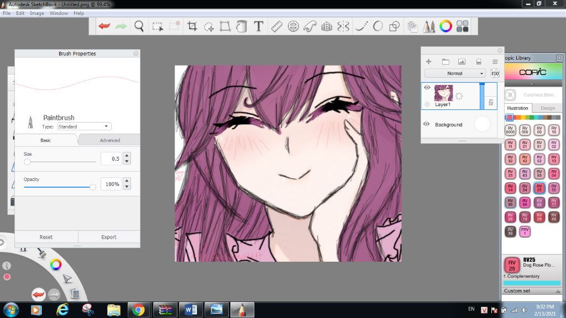
Task: Hide Layer1 with its eye icon
Action: pyautogui.click(x=427, y=88)
